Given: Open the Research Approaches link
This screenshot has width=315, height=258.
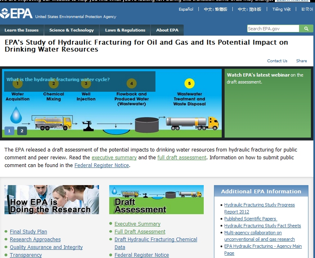Looking at the screenshot, I should (35, 240).
